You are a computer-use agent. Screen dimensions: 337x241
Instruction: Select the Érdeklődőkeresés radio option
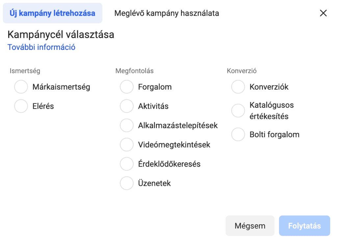coord(127,164)
